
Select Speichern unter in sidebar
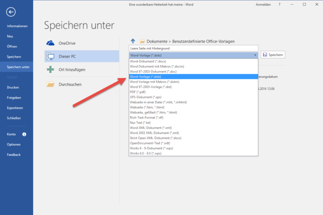coord(18,67)
